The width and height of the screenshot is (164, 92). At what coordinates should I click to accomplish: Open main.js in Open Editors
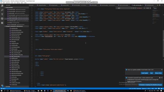(x=17, y=23)
